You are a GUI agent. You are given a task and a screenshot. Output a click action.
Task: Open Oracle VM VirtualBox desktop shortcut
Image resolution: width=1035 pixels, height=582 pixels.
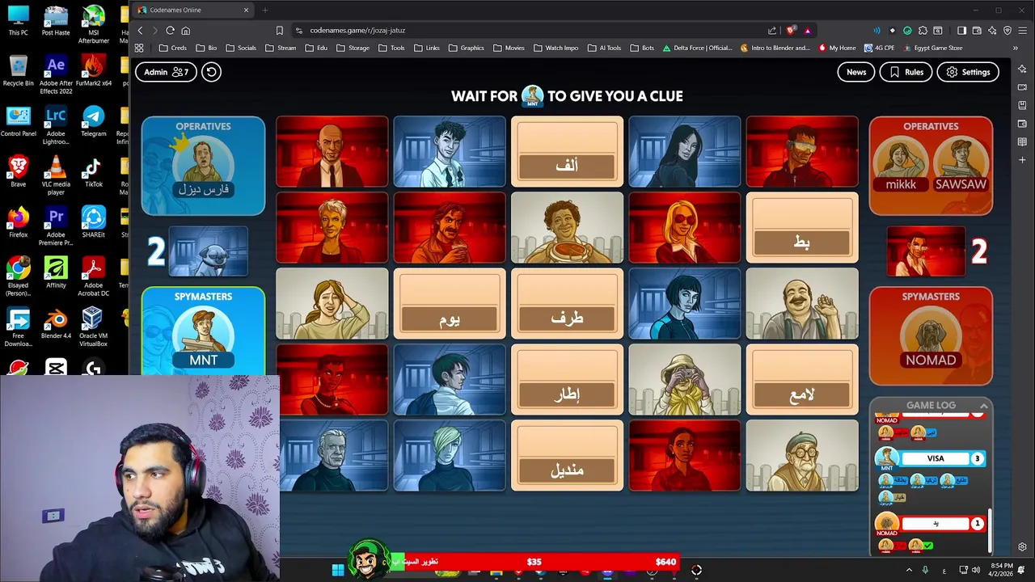tap(93, 327)
